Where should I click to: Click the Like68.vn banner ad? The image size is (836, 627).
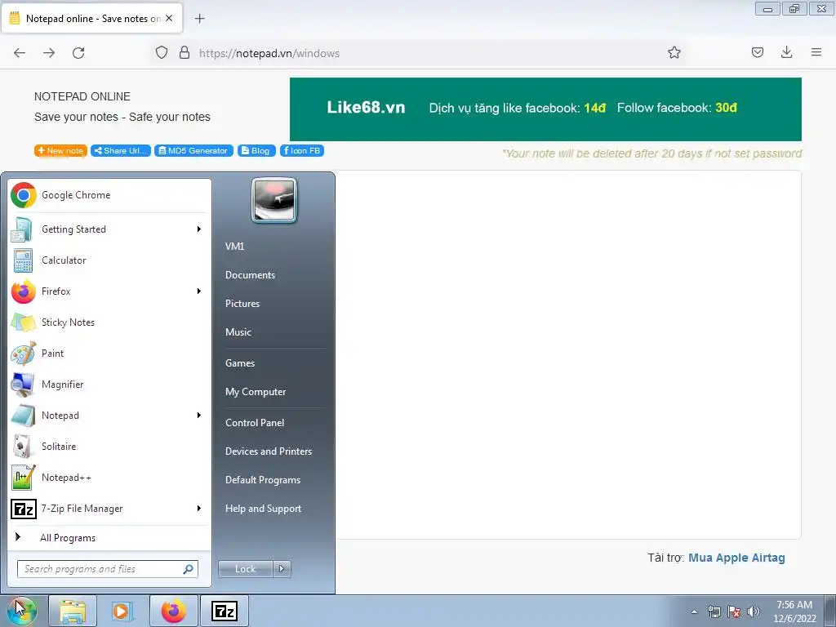pyautogui.click(x=545, y=109)
